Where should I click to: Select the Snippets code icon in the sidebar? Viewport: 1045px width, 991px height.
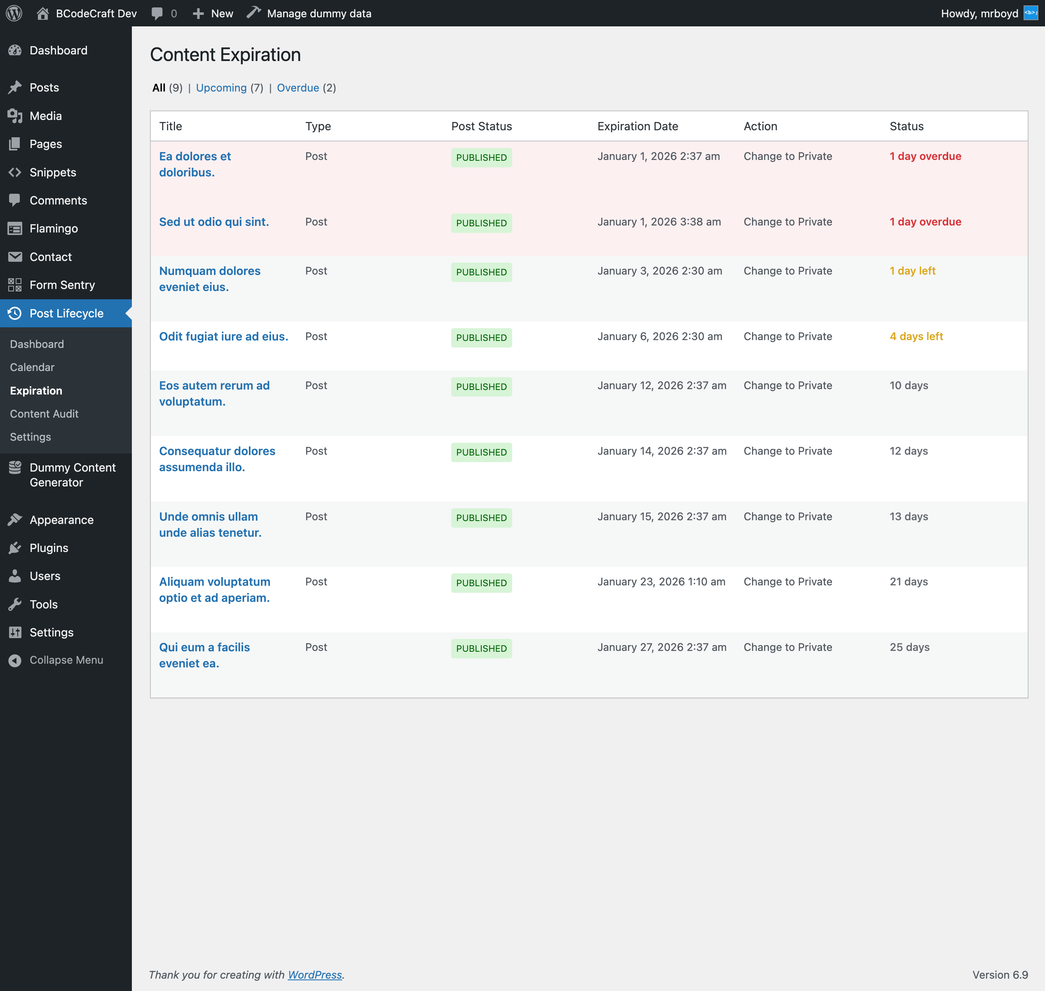pos(15,172)
